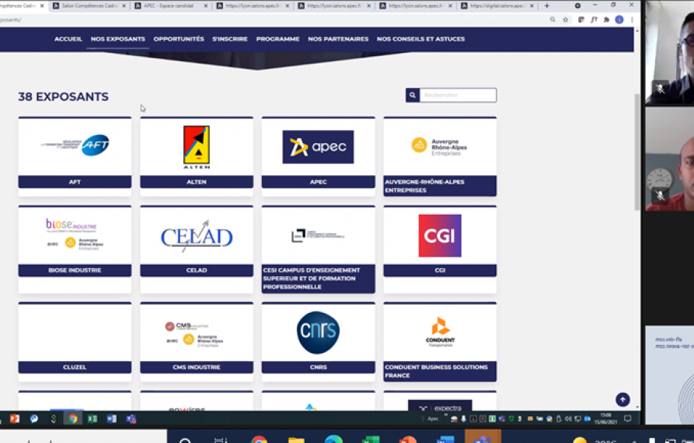Focus the Rechercher search field
Viewport: 694px width, 443px height.
click(458, 95)
